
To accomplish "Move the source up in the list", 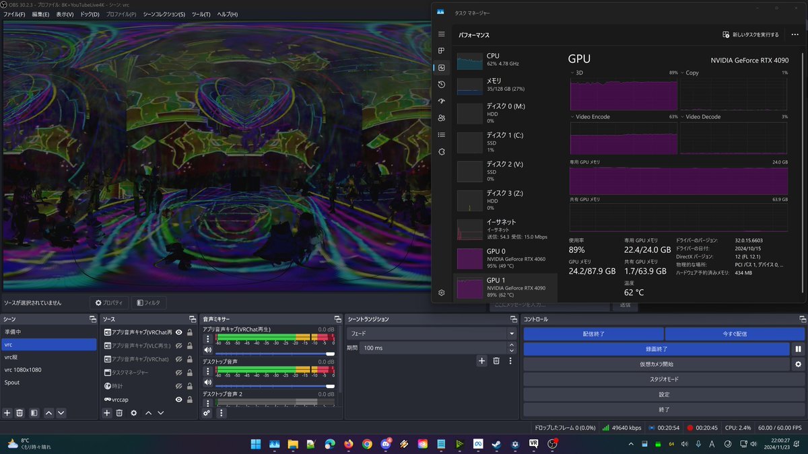I will tap(149, 413).
